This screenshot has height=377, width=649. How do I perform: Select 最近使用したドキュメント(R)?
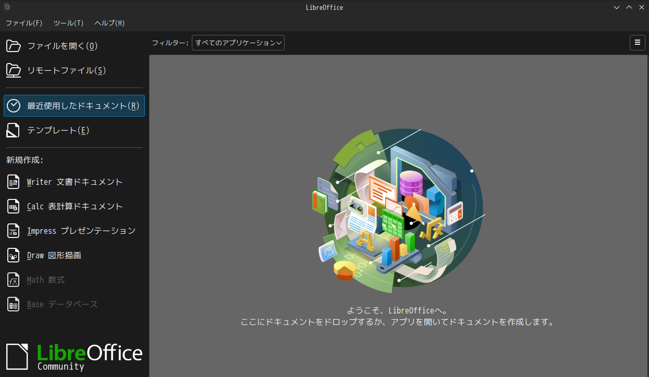(x=74, y=106)
